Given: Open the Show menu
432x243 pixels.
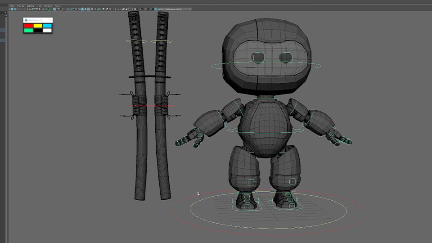Looking at the screenshot, I should [x=40, y=5].
